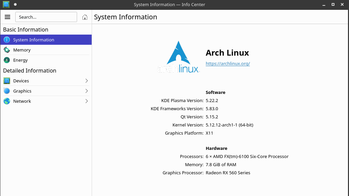Image resolution: width=349 pixels, height=196 pixels.
Task: Click the Graphics globe icon
Action: tap(7, 91)
